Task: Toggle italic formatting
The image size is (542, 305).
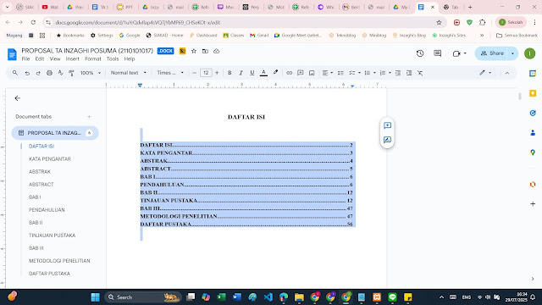Action: [241, 73]
